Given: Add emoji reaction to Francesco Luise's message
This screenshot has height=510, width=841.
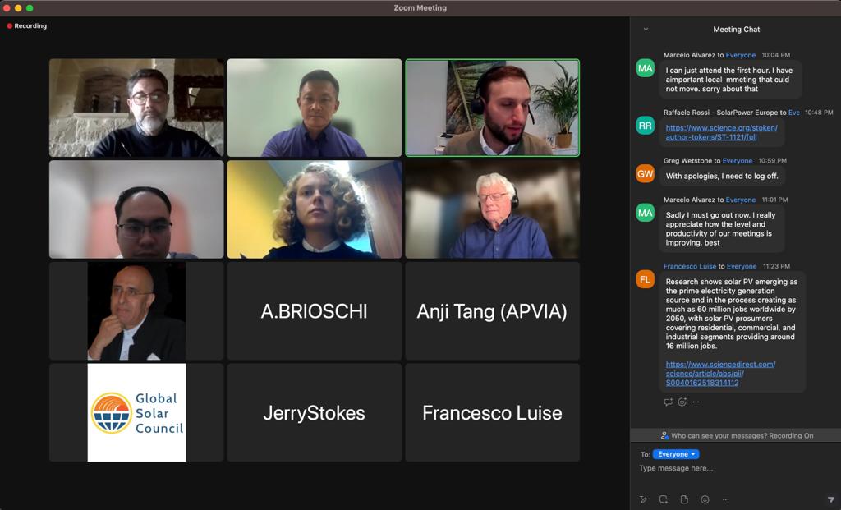Looking at the screenshot, I should [x=682, y=402].
